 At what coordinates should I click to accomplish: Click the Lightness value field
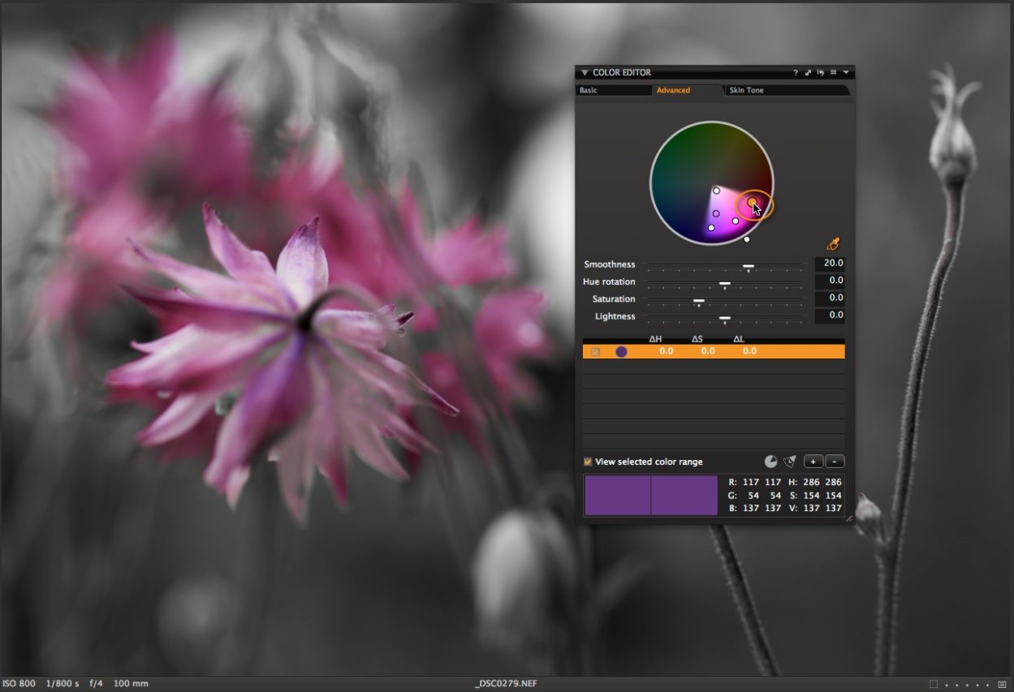(x=830, y=316)
